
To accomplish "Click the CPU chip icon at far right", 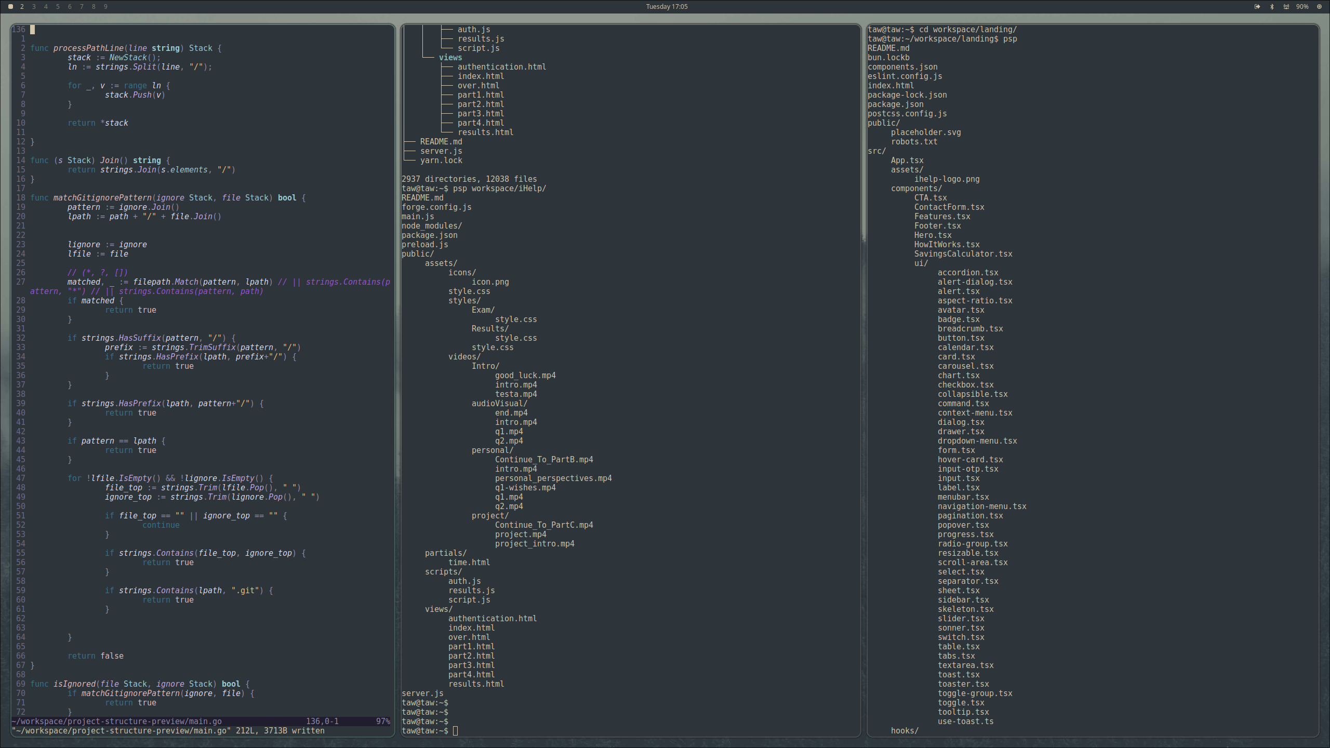I will tap(1319, 7).
